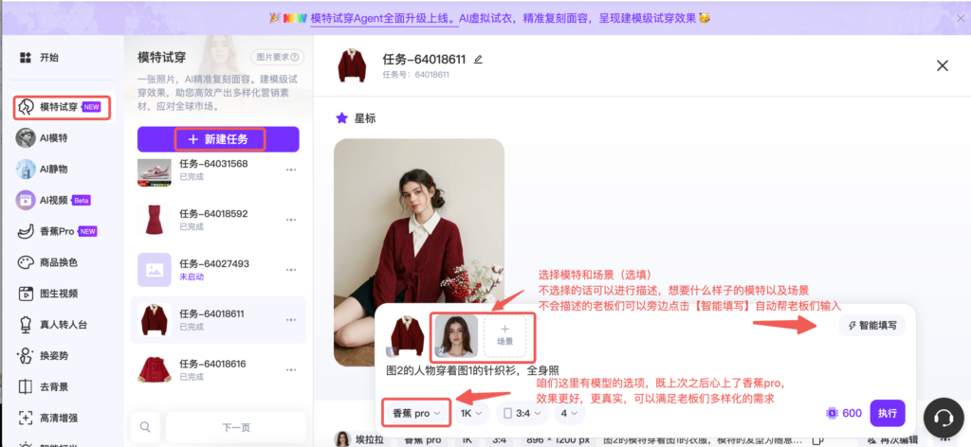The width and height of the screenshot is (971, 447).
Task: Open the AI模特 sidebar icon
Action: coord(26,138)
